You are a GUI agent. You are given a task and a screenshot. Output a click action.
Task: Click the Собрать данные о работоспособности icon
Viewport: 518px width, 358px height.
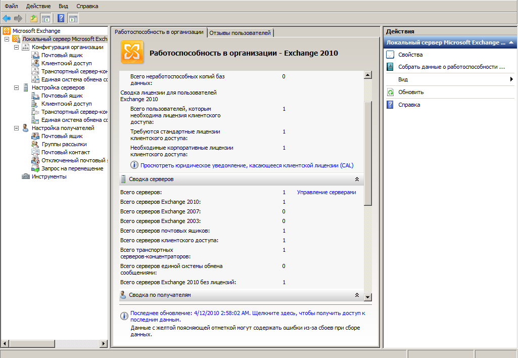pos(390,67)
